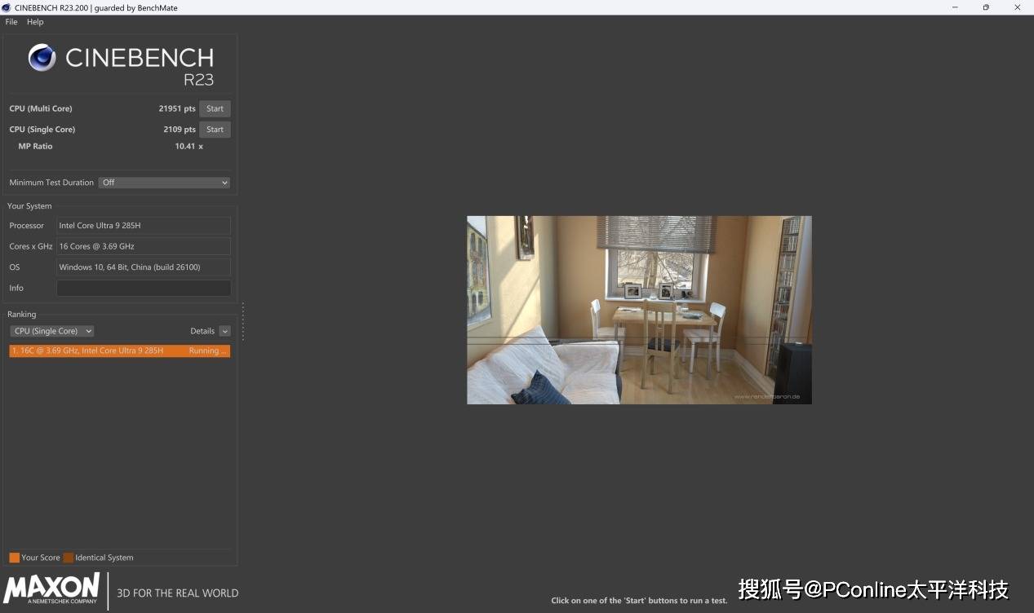1034x613 pixels.
Task: Open the File menu
Action: coord(11,22)
